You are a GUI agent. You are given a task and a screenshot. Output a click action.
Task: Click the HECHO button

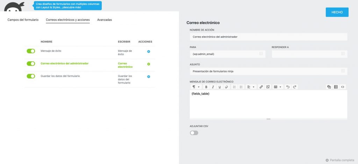click(x=337, y=12)
